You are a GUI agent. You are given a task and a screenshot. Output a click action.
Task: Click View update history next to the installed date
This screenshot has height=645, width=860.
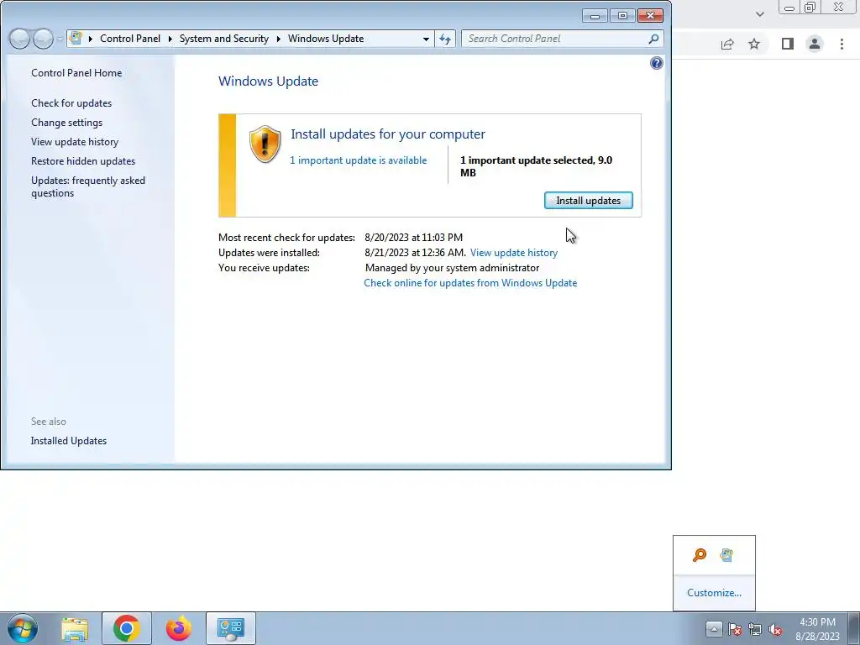coord(514,253)
